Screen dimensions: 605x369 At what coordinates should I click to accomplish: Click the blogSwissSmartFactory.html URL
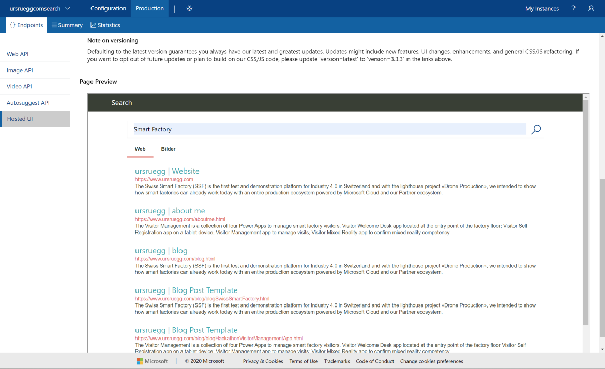click(202, 298)
